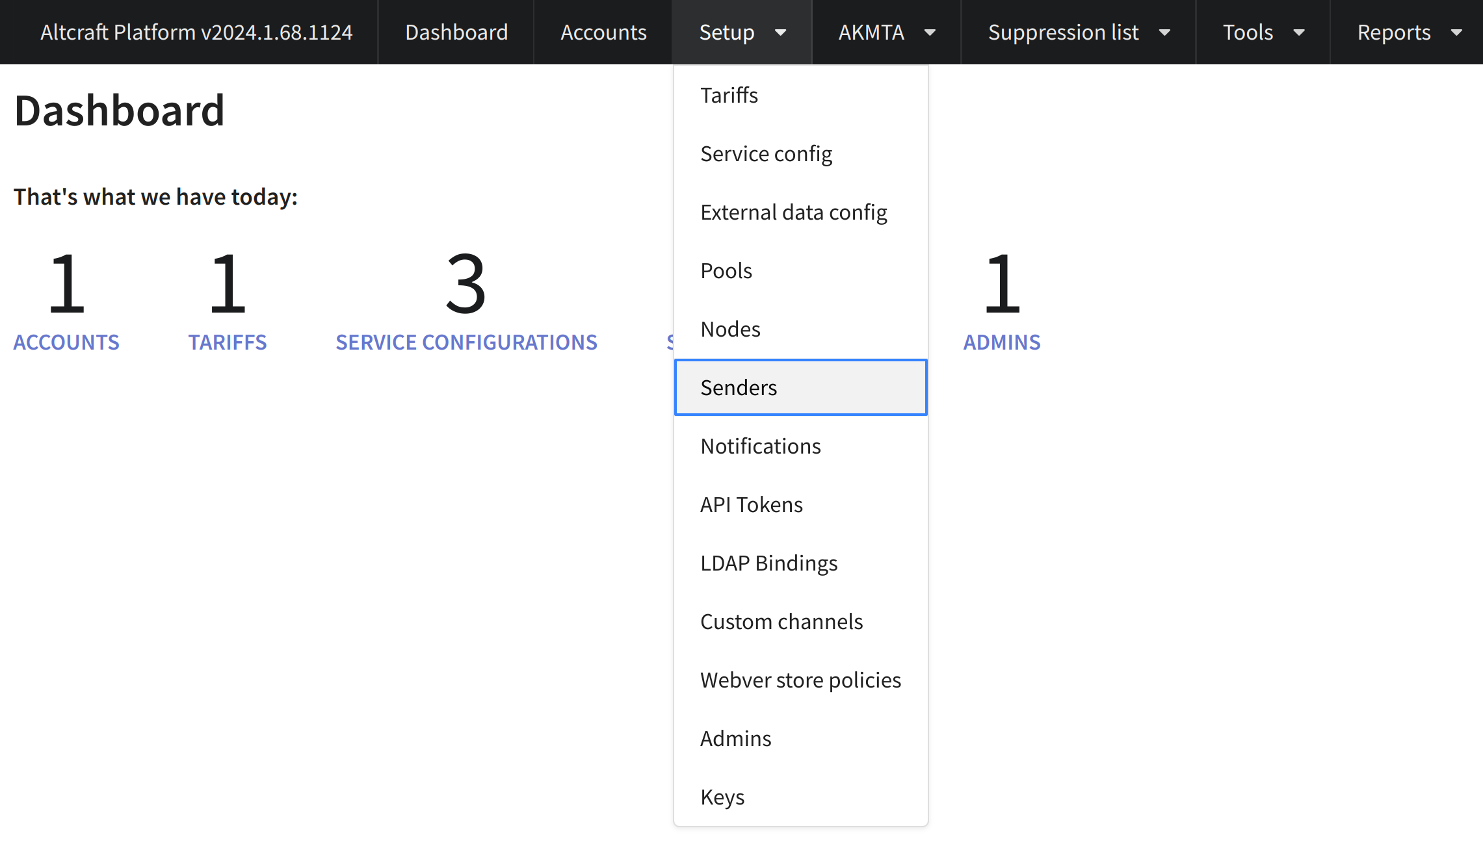Click "That's what we have today:" text

[x=155, y=196]
